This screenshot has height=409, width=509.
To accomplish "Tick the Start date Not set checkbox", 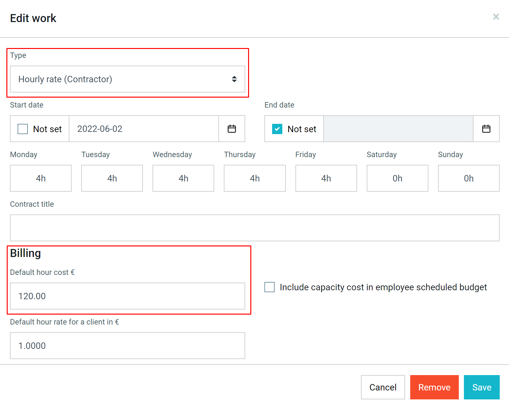I will tap(23, 129).
